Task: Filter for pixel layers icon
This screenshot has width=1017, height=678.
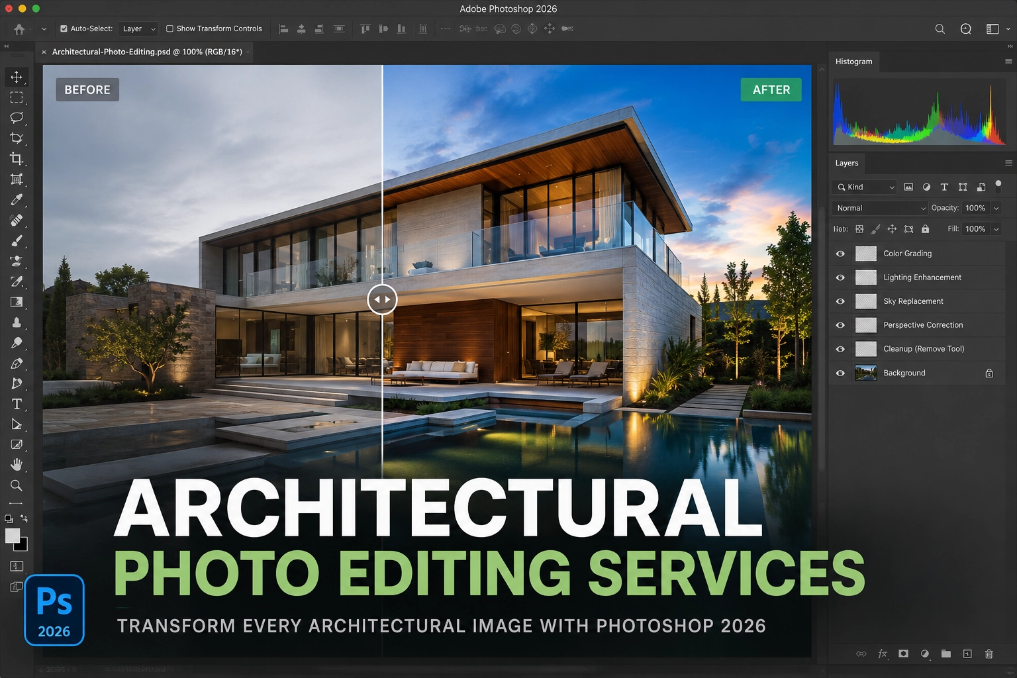Action: (908, 187)
